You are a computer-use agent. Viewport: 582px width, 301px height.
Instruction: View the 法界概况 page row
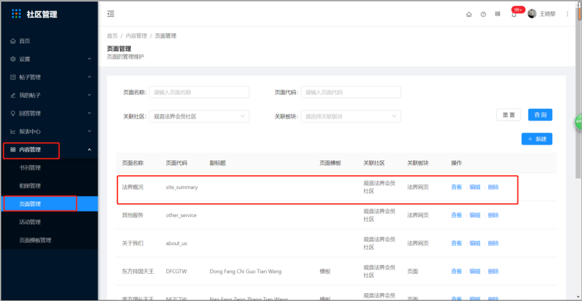[x=457, y=187]
